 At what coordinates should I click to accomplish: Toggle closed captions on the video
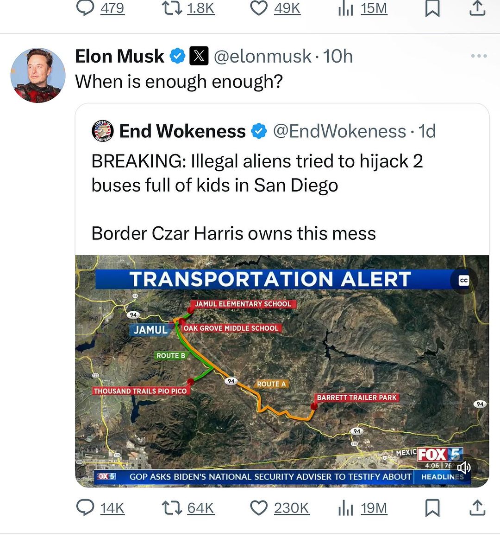click(x=463, y=281)
